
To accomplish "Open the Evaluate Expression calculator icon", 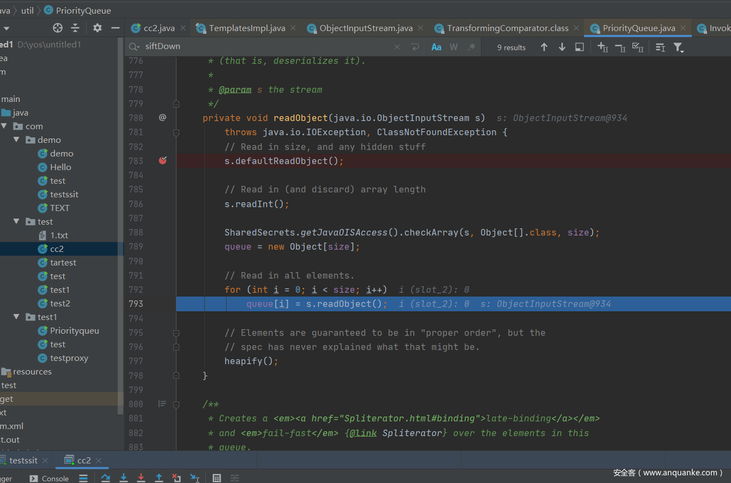I will click(x=217, y=478).
